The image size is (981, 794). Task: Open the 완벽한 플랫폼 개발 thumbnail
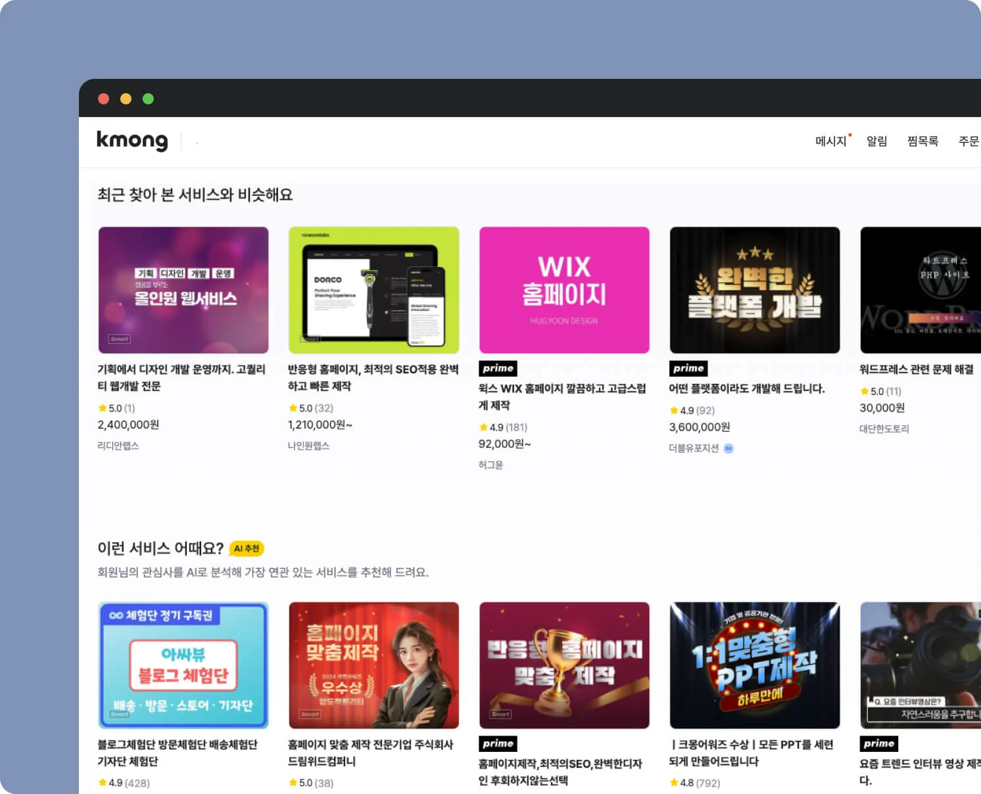click(755, 290)
